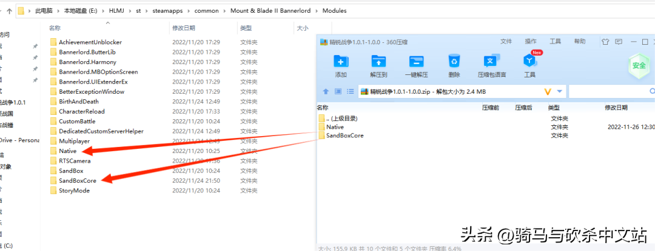655x251 pixels.
Task: Go to 此电脑 in Explorer breadcrumb
Action: click(x=45, y=11)
